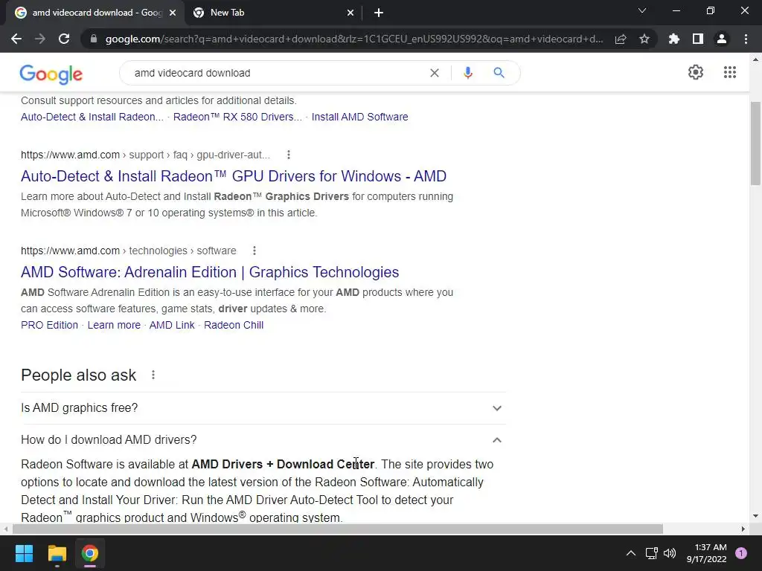The width and height of the screenshot is (762, 571).
Task: Expand 'Is AMD graphics free?' question
Action: (263, 408)
